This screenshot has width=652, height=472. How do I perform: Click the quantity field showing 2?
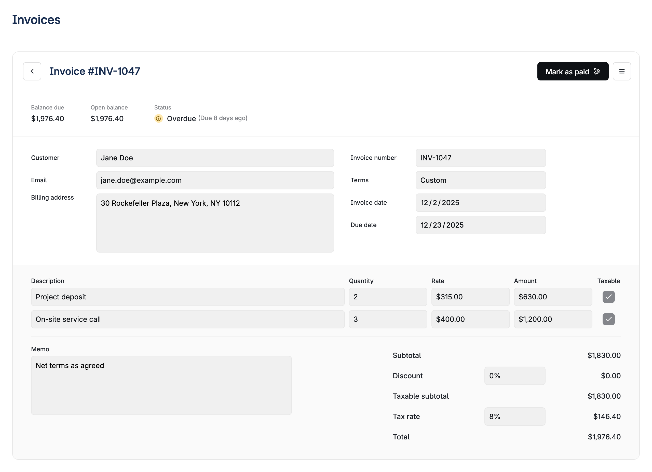click(x=388, y=297)
